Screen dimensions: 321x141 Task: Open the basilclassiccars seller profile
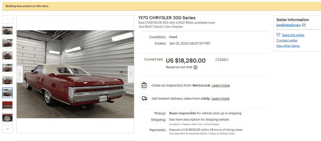[x=288, y=25]
